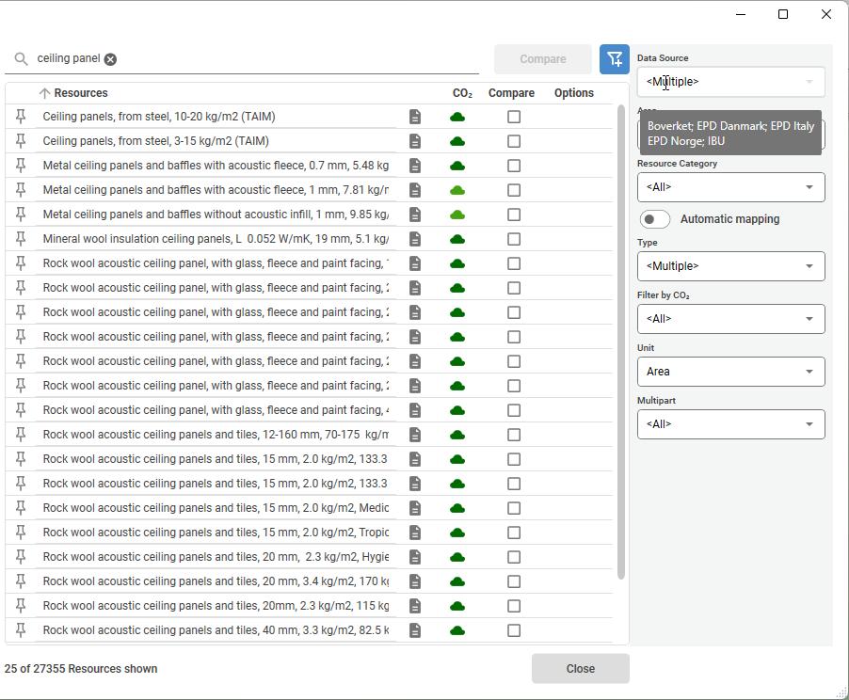The width and height of the screenshot is (849, 700).
Task: Open document icon for Mineral wool insulation panels
Action: 415,239
